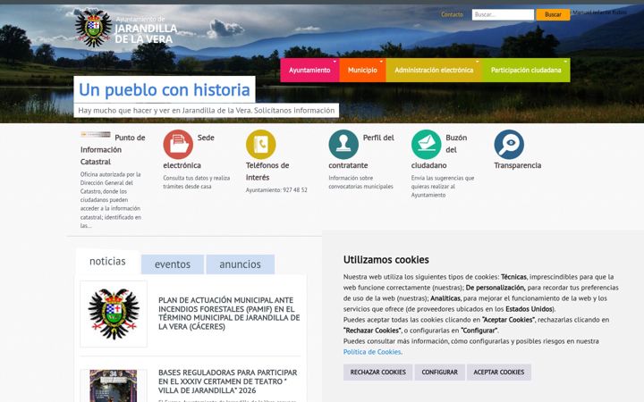Image resolution: width=644 pixels, height=402 pixels.
Task: Switch to the eventos tab
Action: pos(173,264)
